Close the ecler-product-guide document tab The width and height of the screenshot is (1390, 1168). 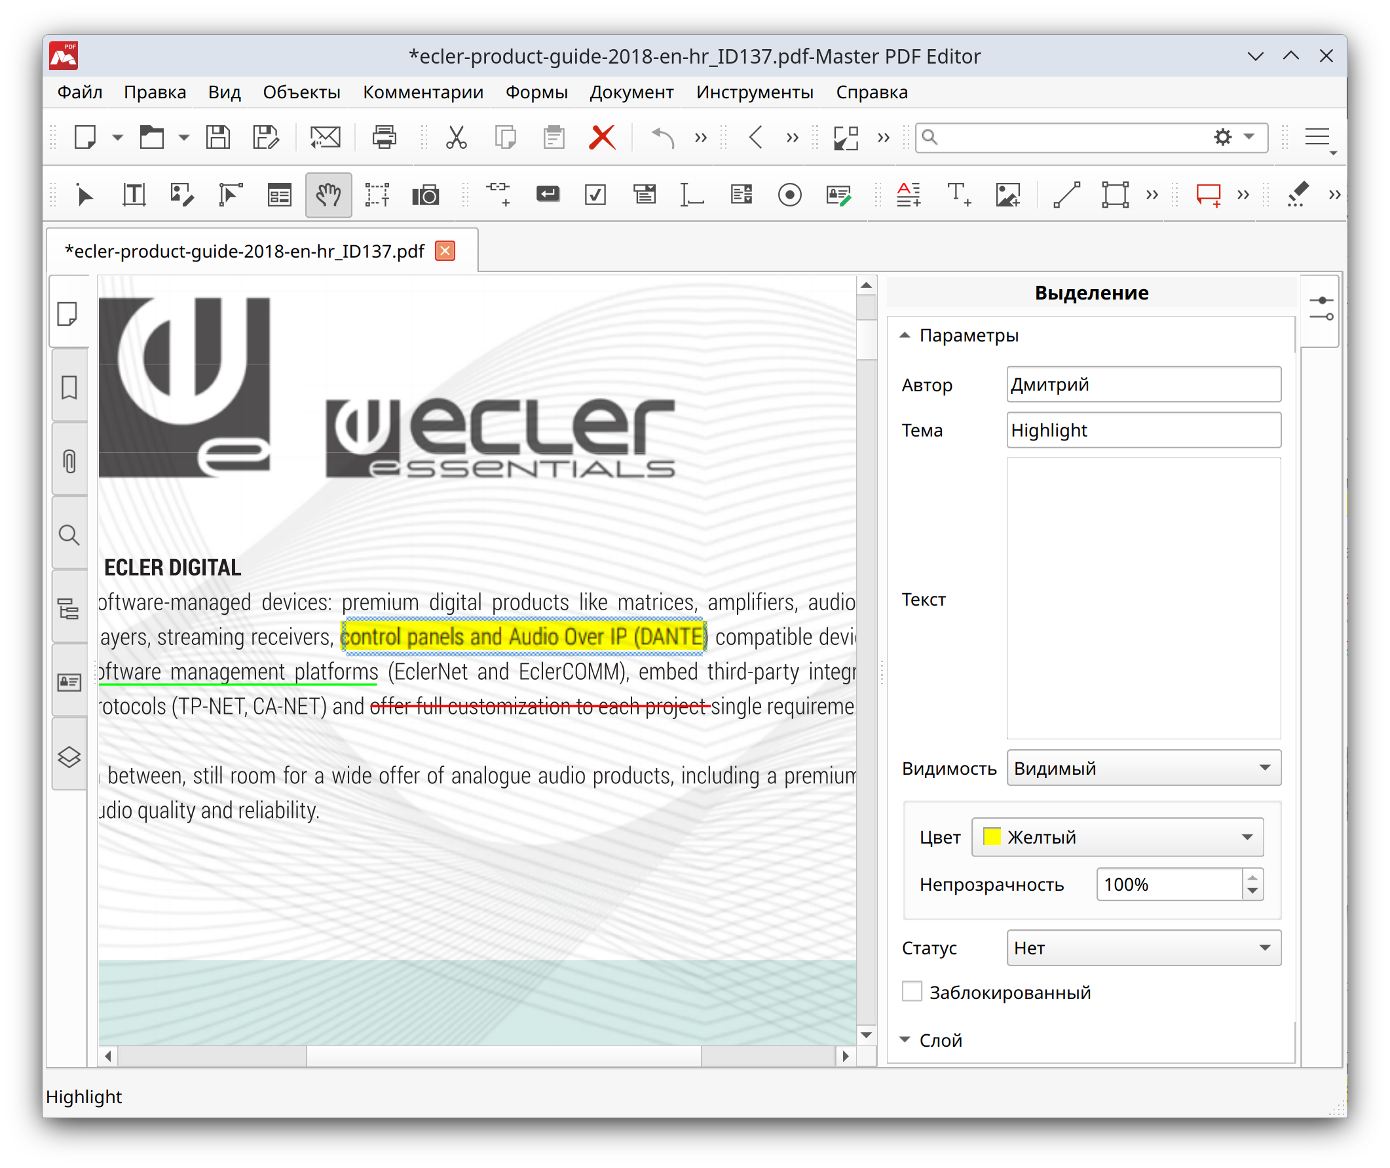coord(445,251)
